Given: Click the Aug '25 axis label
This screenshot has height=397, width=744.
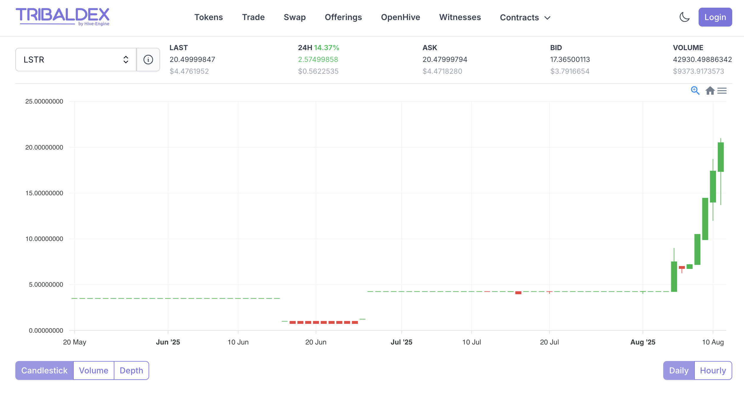Looking at the screenshot, I should [643, 342].
